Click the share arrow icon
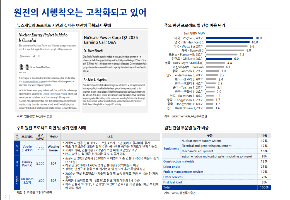Screen dimensions: 290x200 point(34,56)
